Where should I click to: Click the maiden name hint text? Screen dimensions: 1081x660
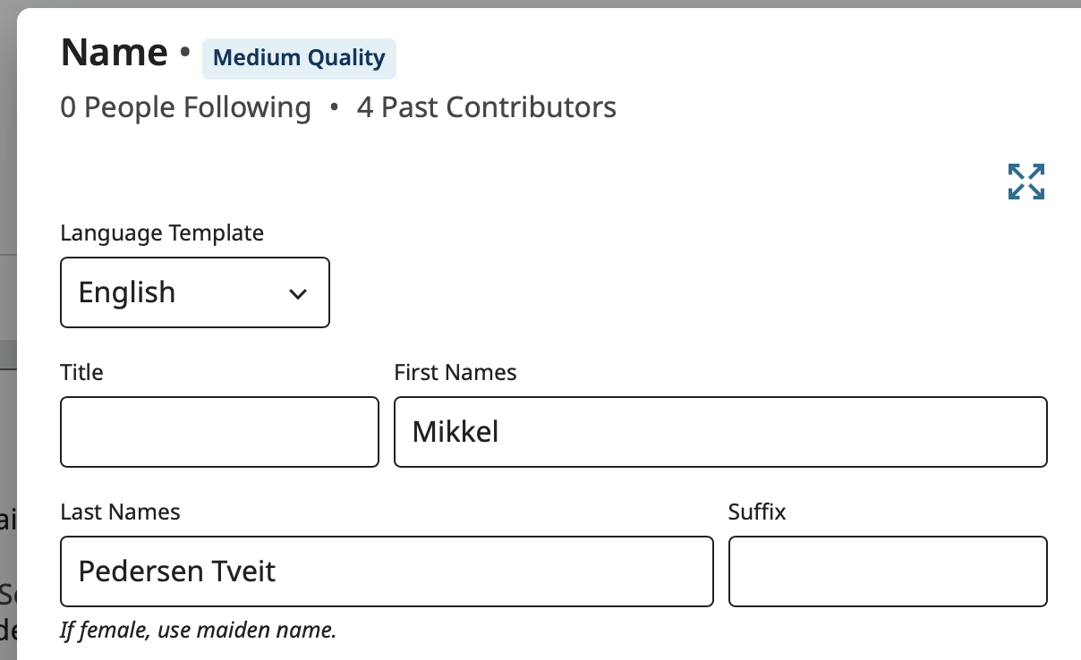(198, 630)
